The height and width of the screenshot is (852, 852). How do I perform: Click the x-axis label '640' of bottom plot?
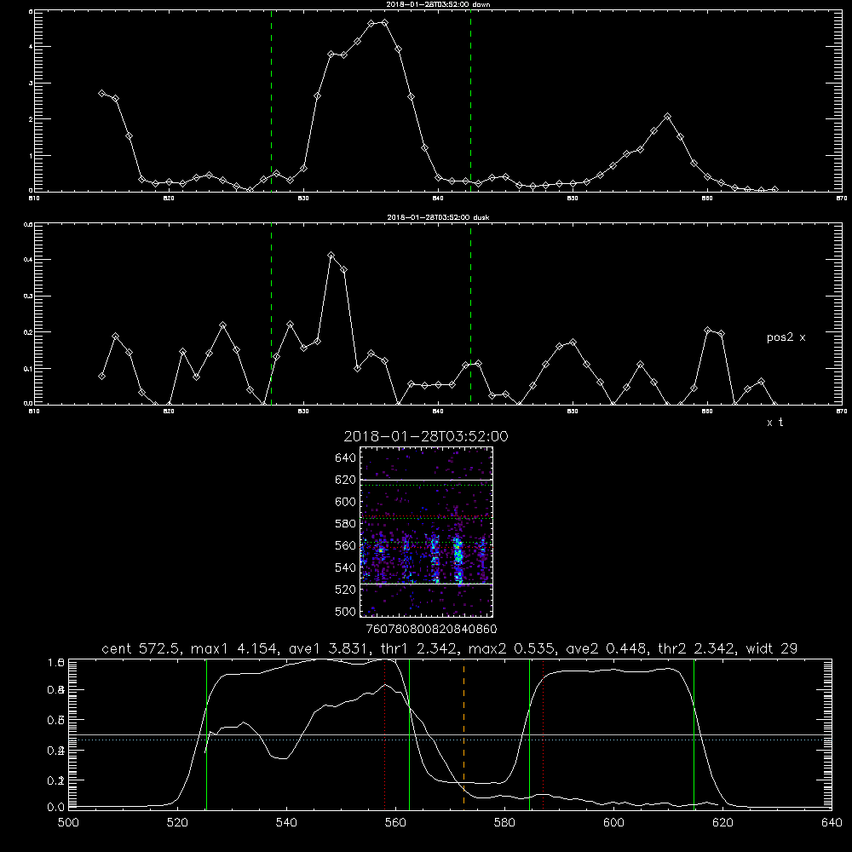(x=832, y=823)
